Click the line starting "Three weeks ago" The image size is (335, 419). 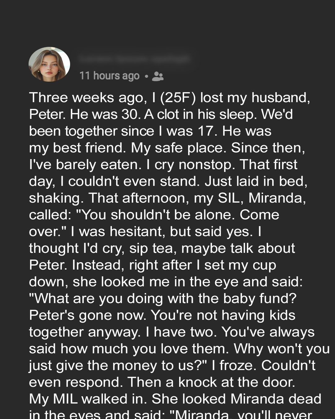pos(169,98)
